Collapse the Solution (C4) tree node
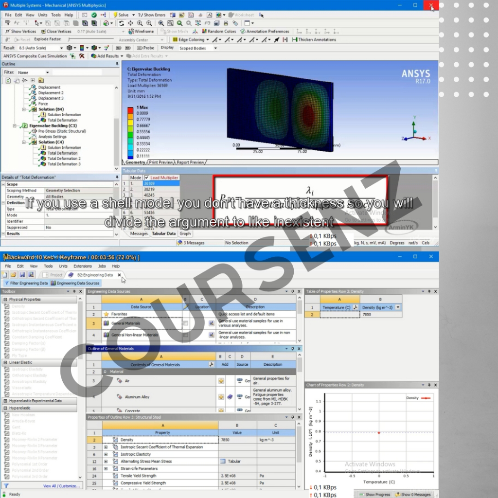This screenshot has width=498, height=498. pyautogui.click(x=24, y=142)
